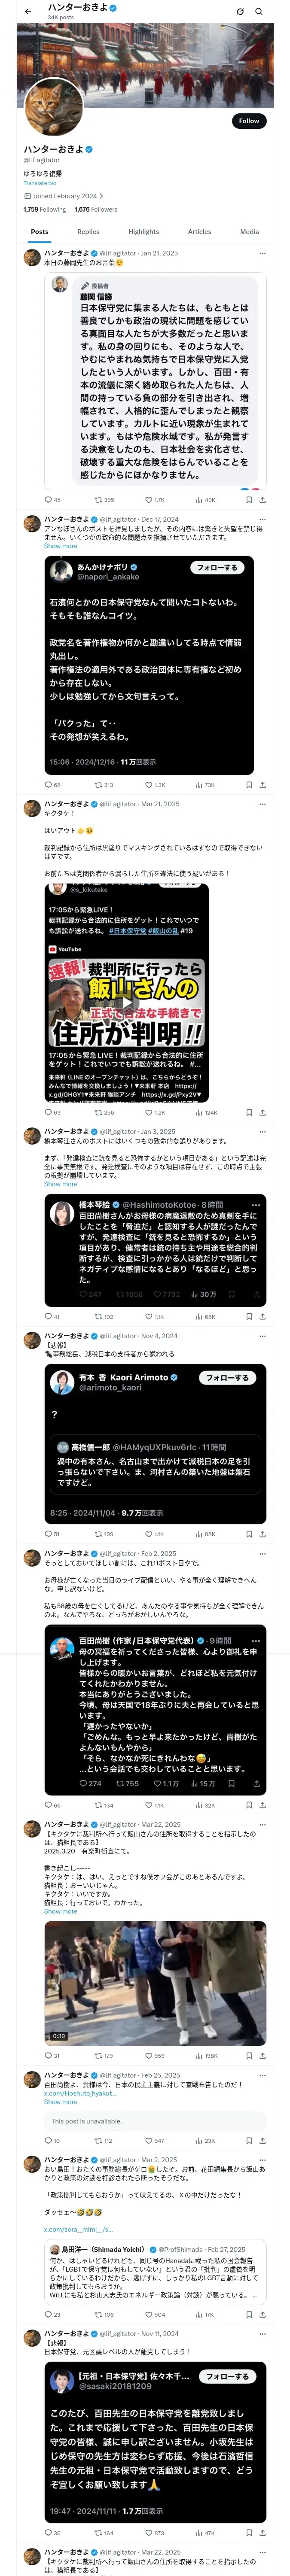The width and height of the screenshot is (290, 2576).
Task: Repost the Dec 17, 2024 post
Action: click(98, 785)
